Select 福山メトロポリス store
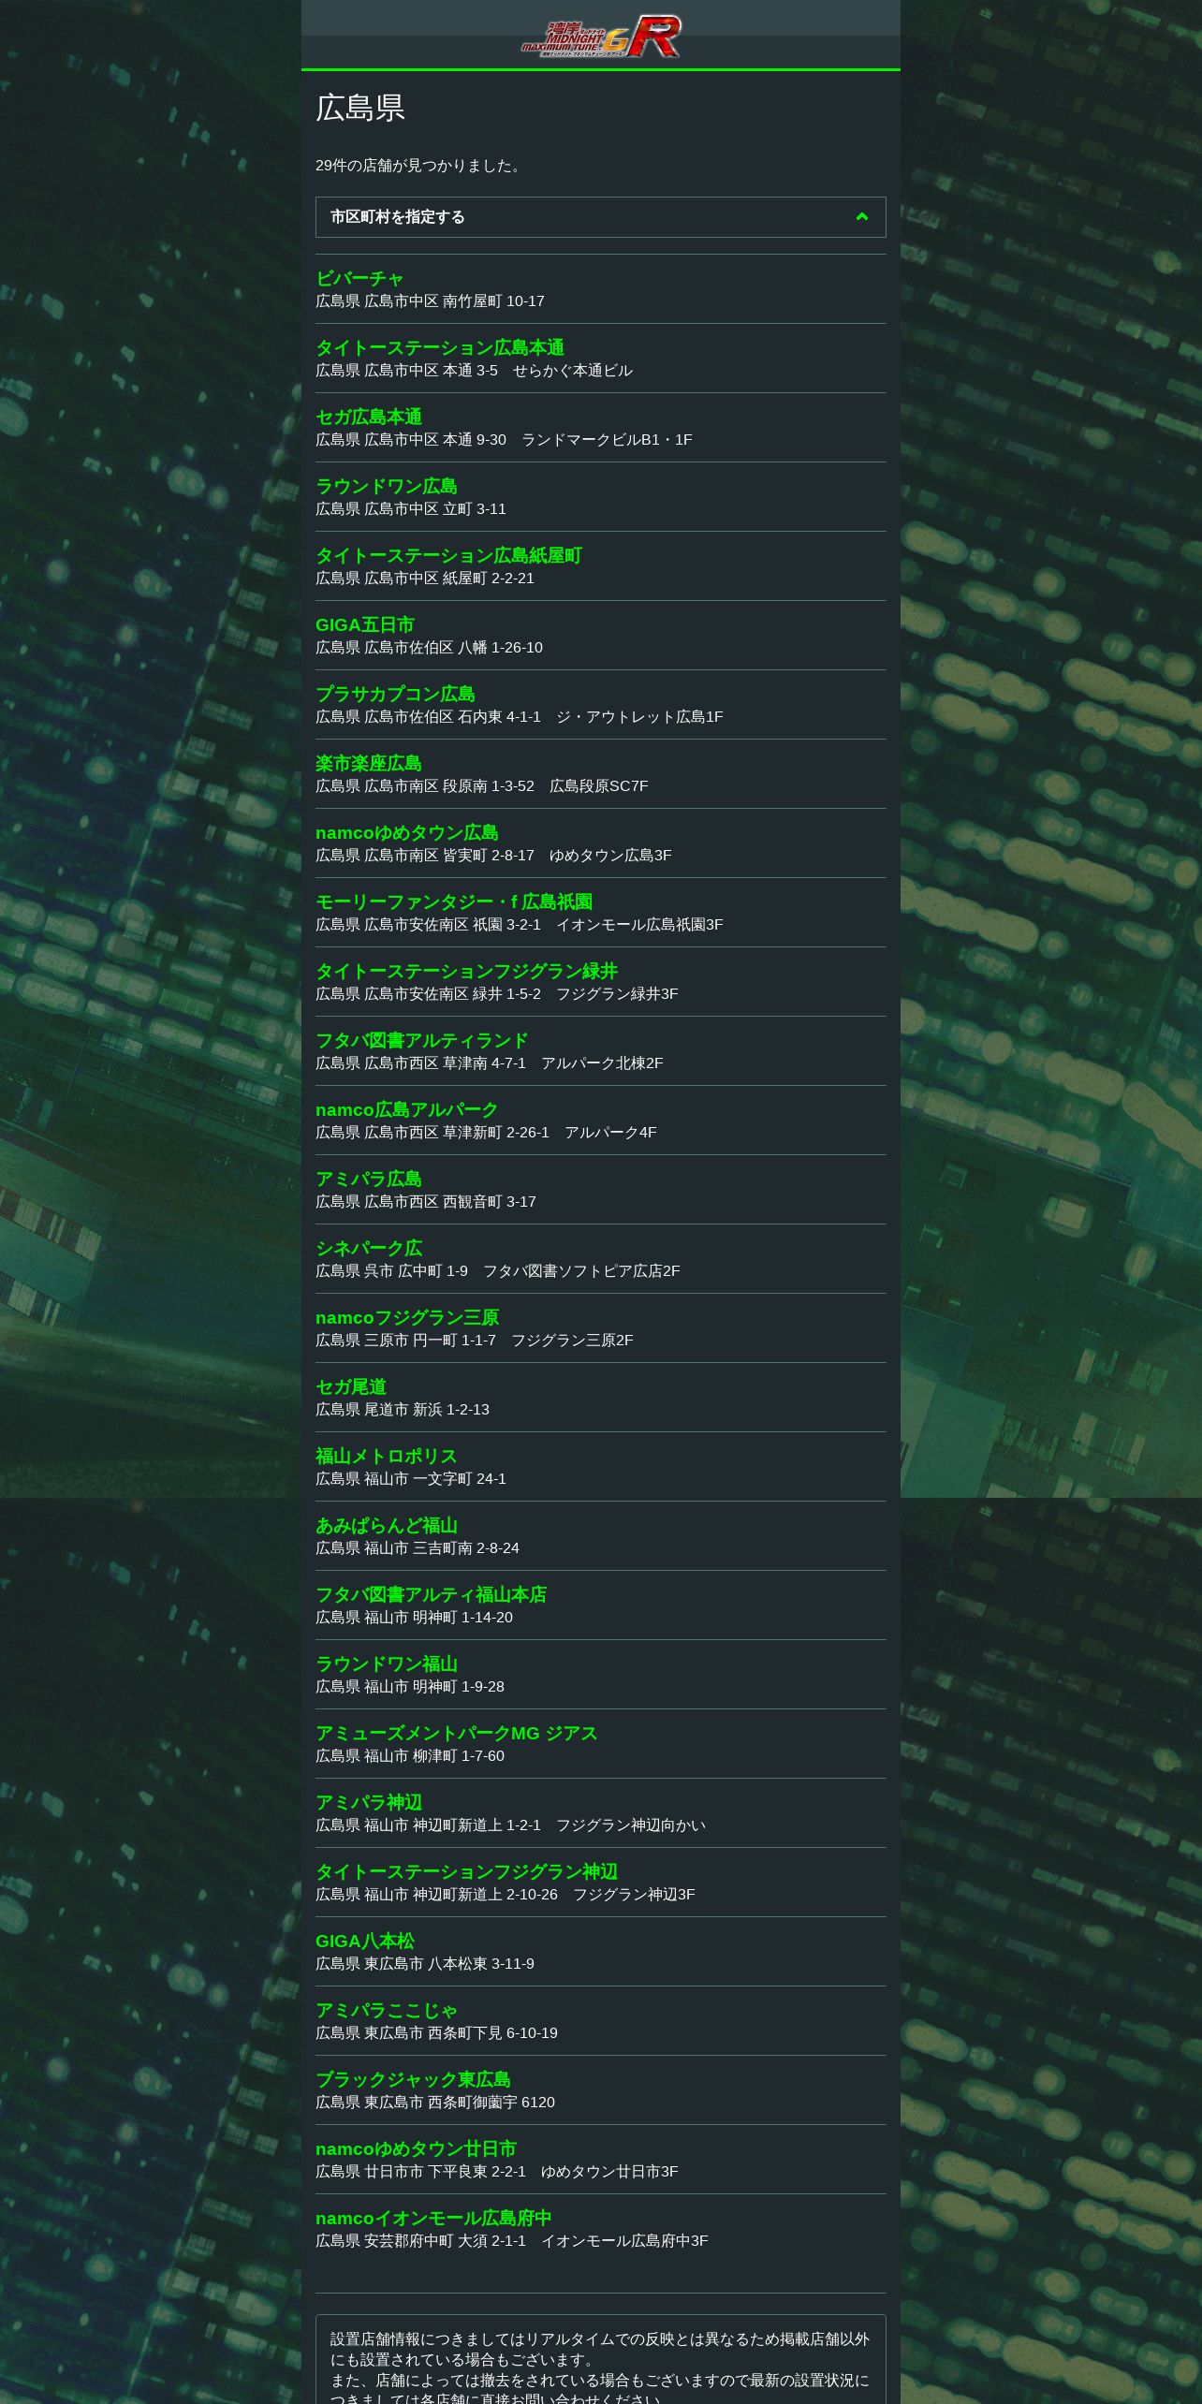This screenshot has height=2404, width=1202. (387, 1457)
